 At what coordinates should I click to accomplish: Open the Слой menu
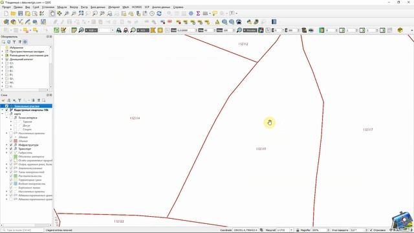(36, 7)
